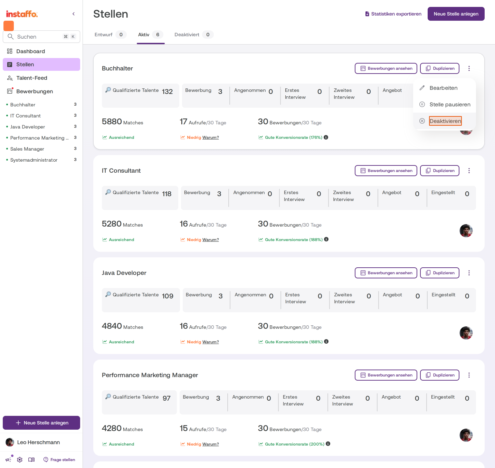495x468 pixels.
Task: Duplicate the IT Consultant job
Action: (440, 171)
